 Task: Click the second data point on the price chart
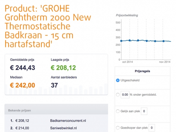click(x=130, y=40)
